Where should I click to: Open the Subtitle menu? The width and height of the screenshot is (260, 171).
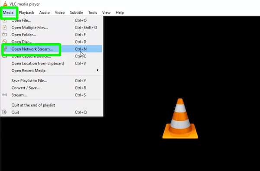pyautogui.click(x=76, y=13)
